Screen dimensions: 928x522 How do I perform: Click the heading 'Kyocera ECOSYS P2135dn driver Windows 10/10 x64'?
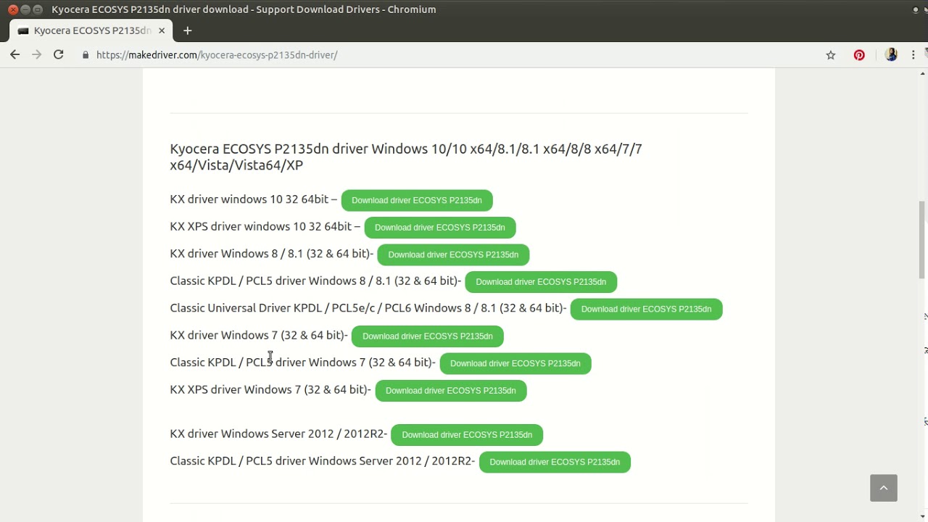click(x=406, y=157)
